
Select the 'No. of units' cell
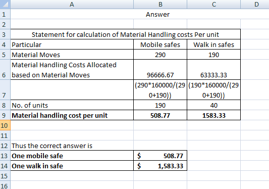(x=72, y=105)
